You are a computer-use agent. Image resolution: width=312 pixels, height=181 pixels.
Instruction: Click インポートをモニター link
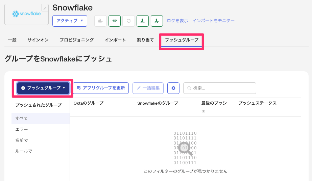click(x=214, y=21)
